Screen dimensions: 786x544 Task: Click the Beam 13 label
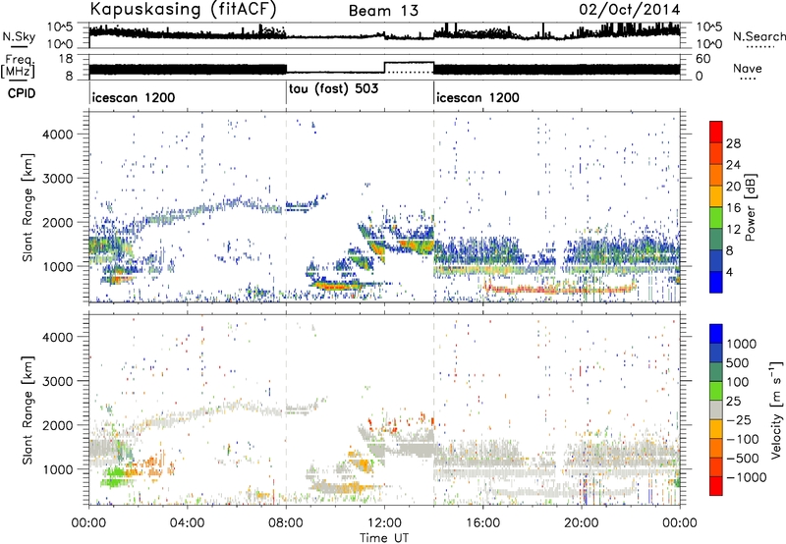point(383,11)
